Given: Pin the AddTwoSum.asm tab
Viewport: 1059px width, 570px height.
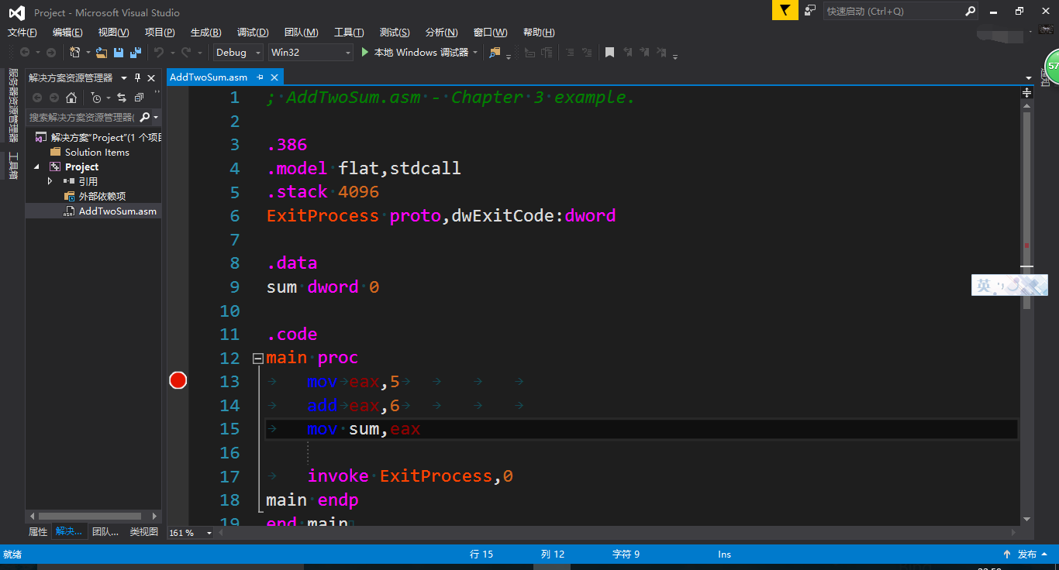Looking at the screenshot, I should click(261, 77).
